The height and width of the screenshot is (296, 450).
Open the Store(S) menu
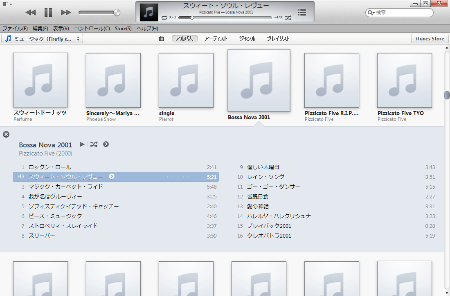(123, 28)
